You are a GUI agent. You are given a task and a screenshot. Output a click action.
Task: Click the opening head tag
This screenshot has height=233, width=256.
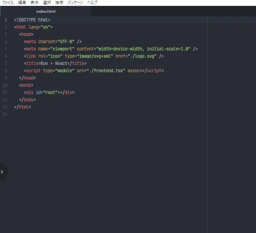tap(26, 34)
